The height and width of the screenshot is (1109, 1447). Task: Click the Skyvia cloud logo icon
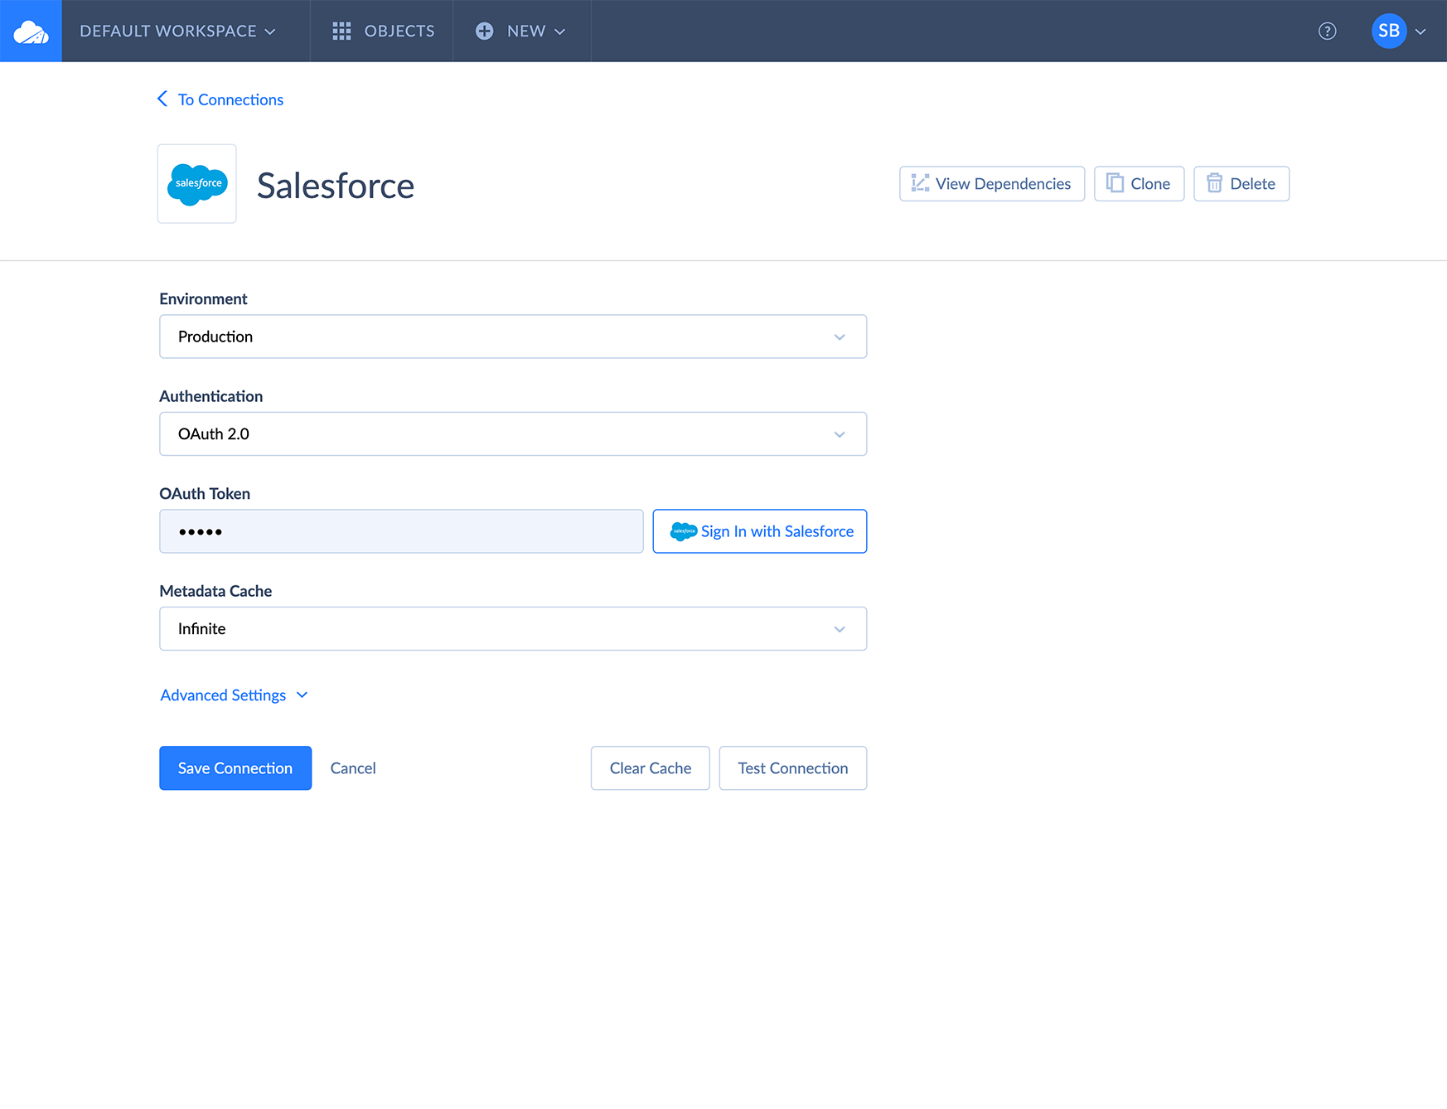31,31
